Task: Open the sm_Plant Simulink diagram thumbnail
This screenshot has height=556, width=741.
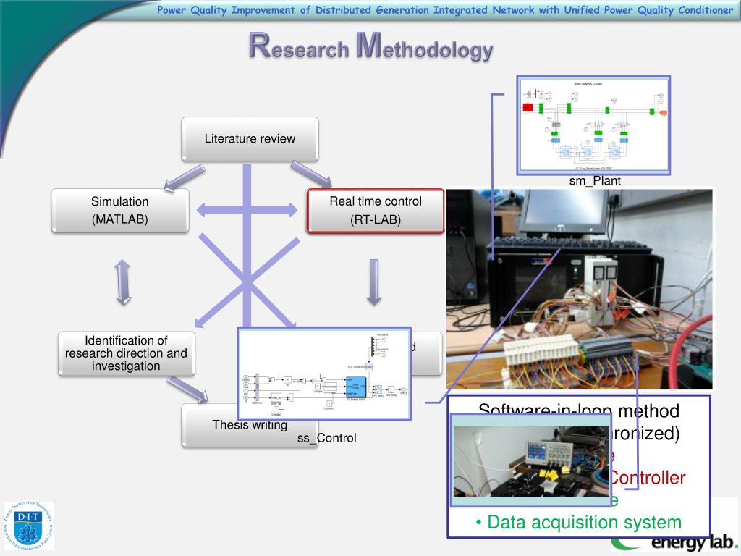Action: tap(593, 125)
